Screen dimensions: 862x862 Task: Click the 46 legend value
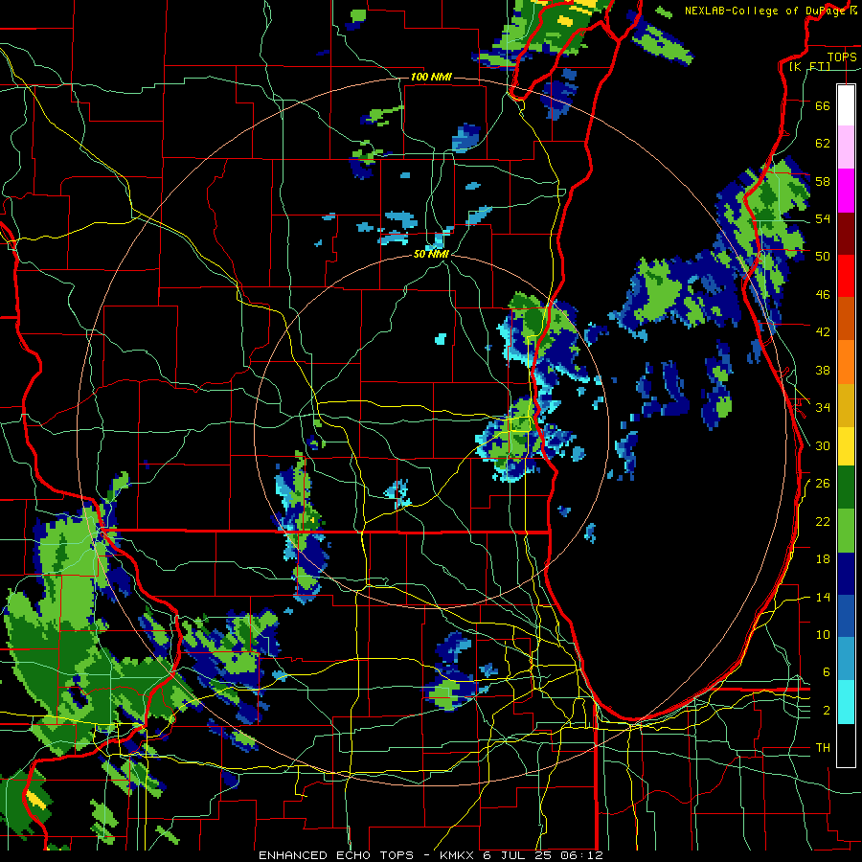tap(823, 294)
